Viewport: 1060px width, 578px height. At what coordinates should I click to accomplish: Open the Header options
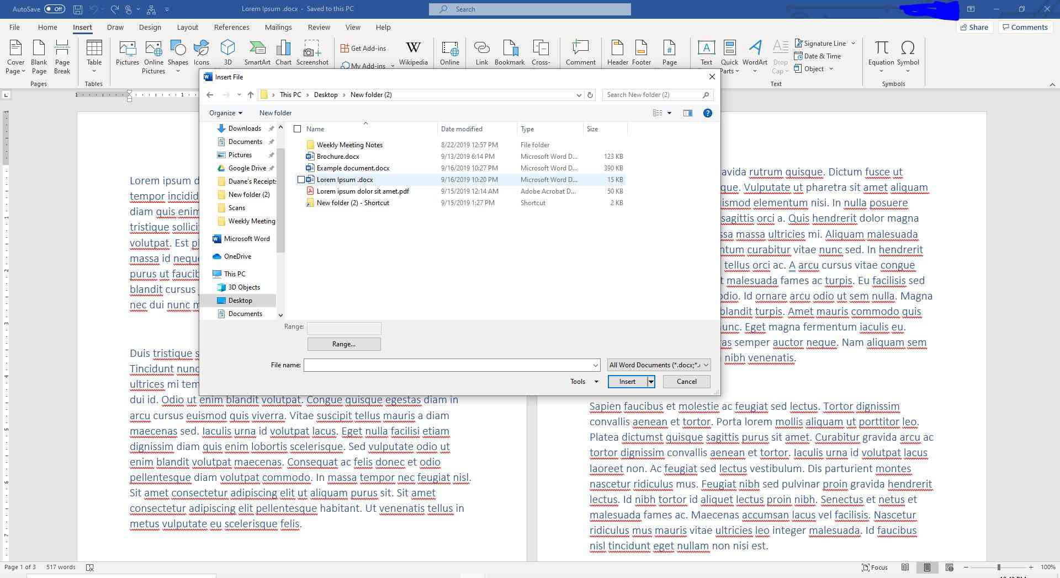(x=617, y=53)
